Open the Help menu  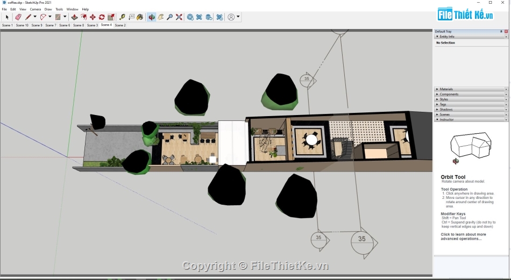pyautogui.click(x=86, y=9)
